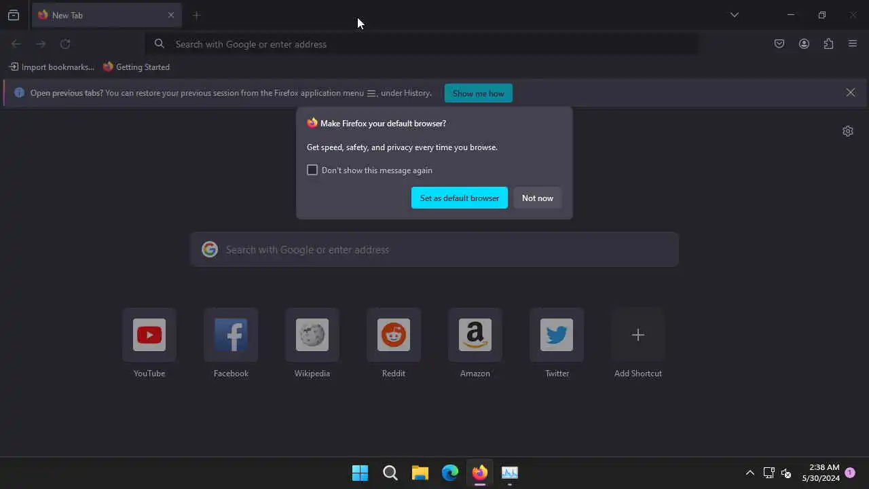Click Set as default browser button
869x489 pixels.
pos(460,198)
